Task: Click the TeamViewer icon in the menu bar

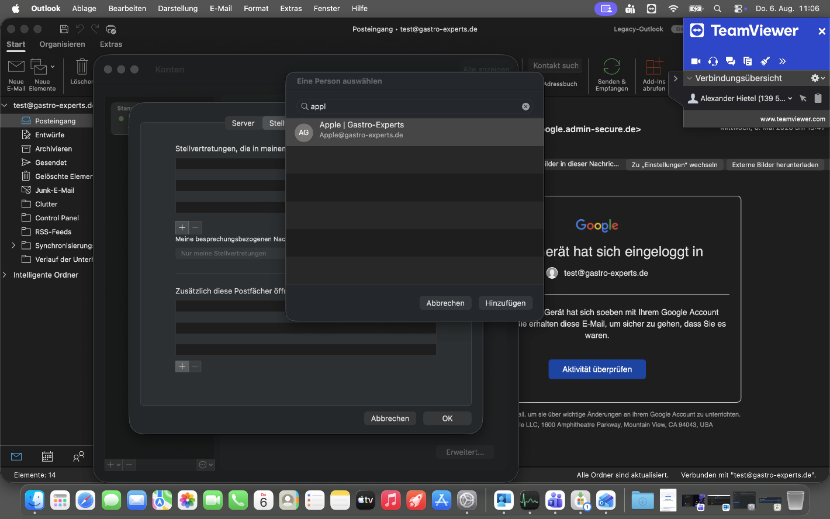Action: pyautogui.click(x=652, y=9)
